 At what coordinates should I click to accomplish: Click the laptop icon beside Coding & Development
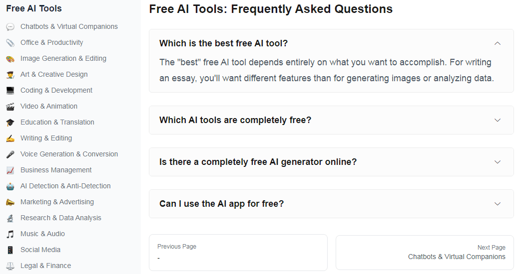[10, 91]
